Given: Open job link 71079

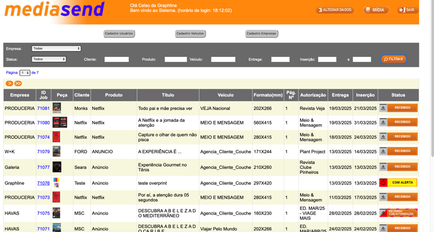Looking at the screenshot, I should [44, 151].
